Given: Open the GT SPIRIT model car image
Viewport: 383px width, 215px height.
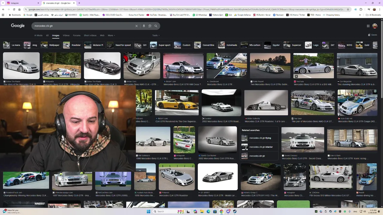Looking at the screenshot, I should tap(218, 177).
